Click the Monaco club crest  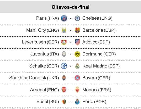point(77,90)
